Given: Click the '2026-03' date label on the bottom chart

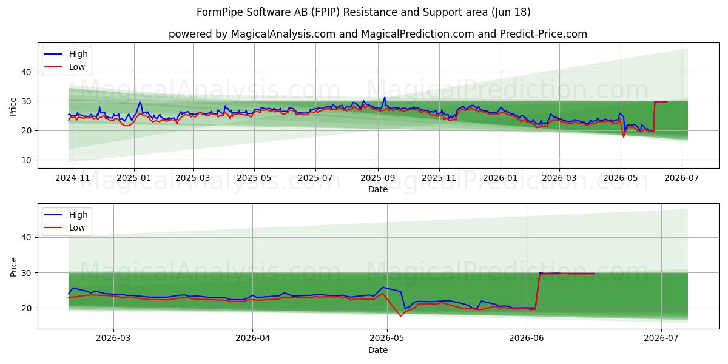Looking at the screenshot, I should [x=113, y=340].
